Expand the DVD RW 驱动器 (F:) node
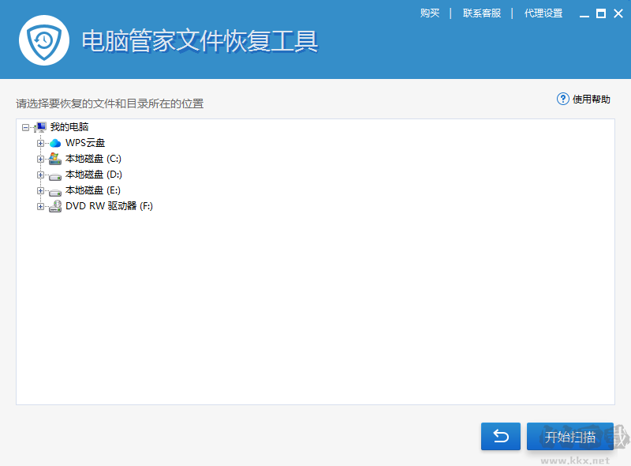 click(x=40, y=205)
